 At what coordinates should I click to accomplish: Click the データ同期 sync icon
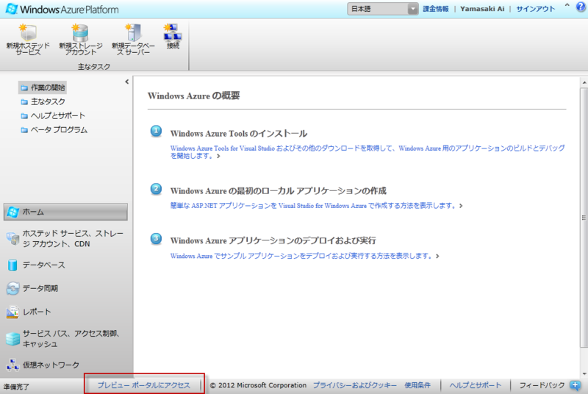point(12,288)
